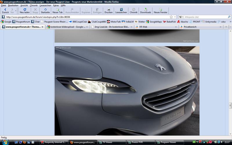Click the Vor forward button
This screenshot has width=232, height=145.
12,11
